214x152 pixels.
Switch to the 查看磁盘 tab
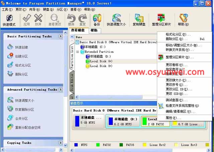pos(78,30)
